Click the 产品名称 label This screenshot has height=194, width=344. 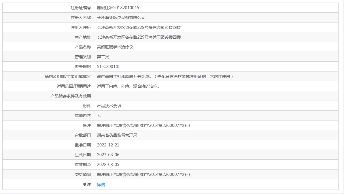point(83,47)
